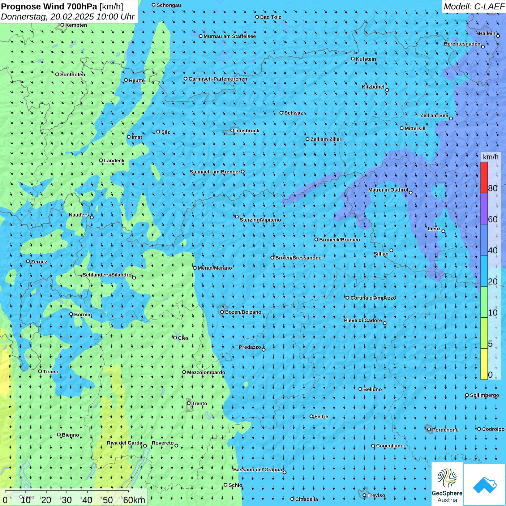Click the Sillian label
The width and height of the screenshot is (506, 506).
point(381,254)
